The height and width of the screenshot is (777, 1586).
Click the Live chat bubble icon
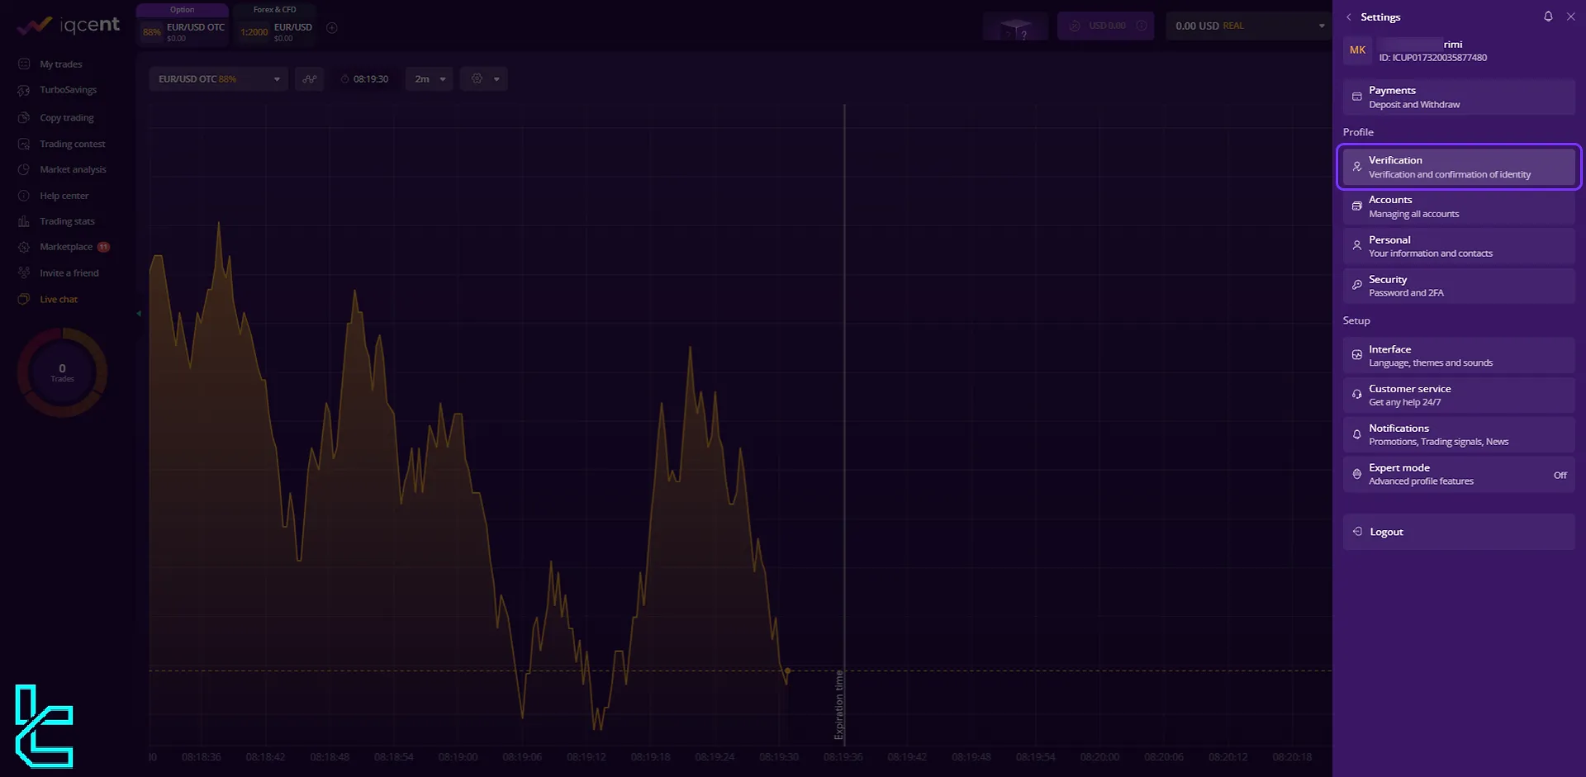(24, 300)
